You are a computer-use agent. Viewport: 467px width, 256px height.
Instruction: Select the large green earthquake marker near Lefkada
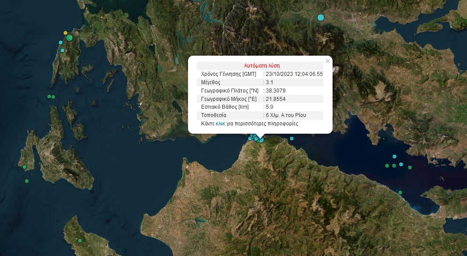(x=69, y=38)
